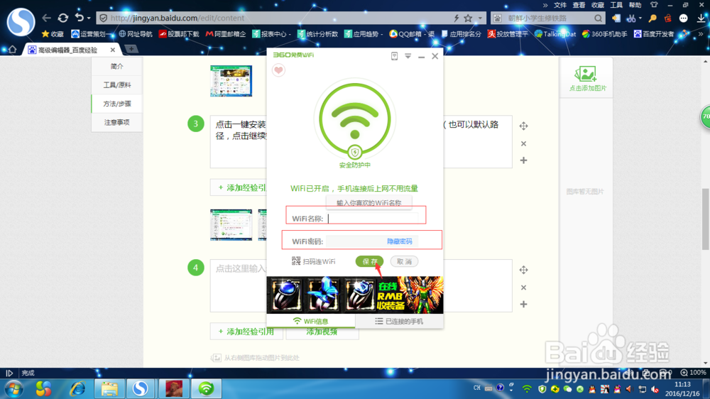Jump to the 方法/步骤 section
The image size is (710, 399).
tap(117, 104)
